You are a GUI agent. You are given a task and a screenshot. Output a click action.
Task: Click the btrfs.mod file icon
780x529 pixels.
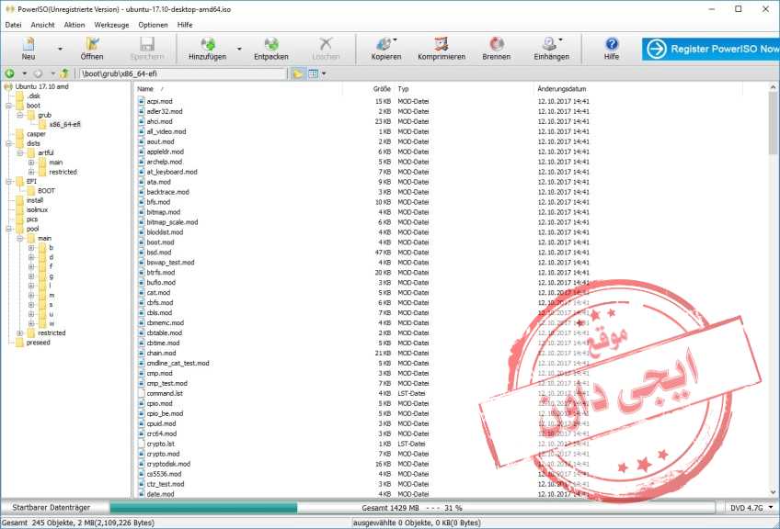click(142, 273)
